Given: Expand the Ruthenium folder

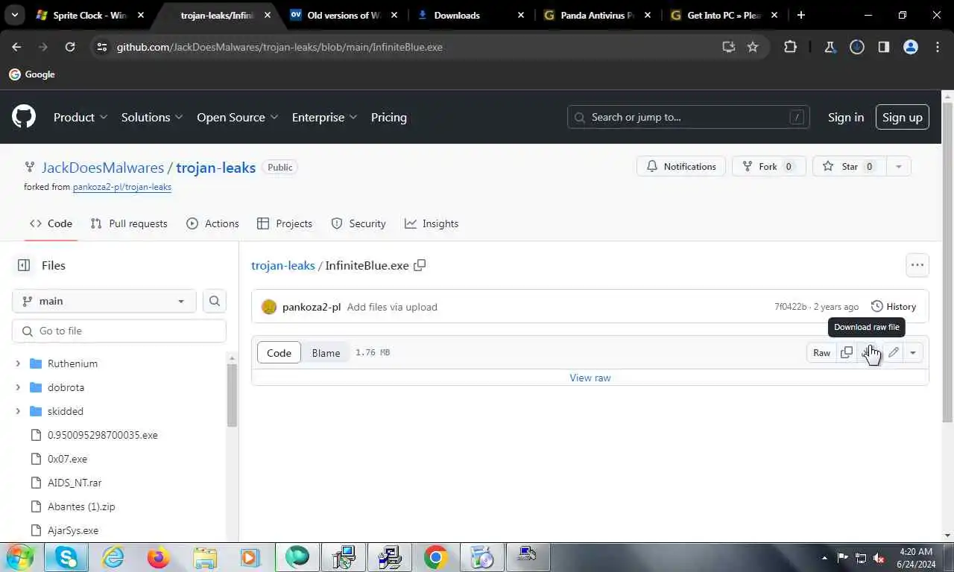Looking at the screenshot, I should pyautogui.click(x=18, y=363).
